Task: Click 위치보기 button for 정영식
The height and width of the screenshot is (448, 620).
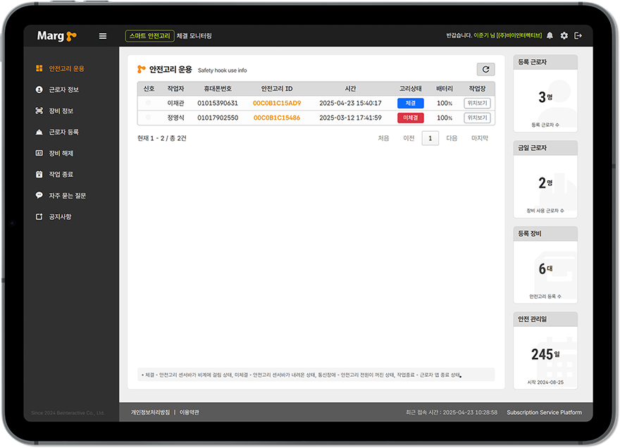Action: [x=477, y=118]
